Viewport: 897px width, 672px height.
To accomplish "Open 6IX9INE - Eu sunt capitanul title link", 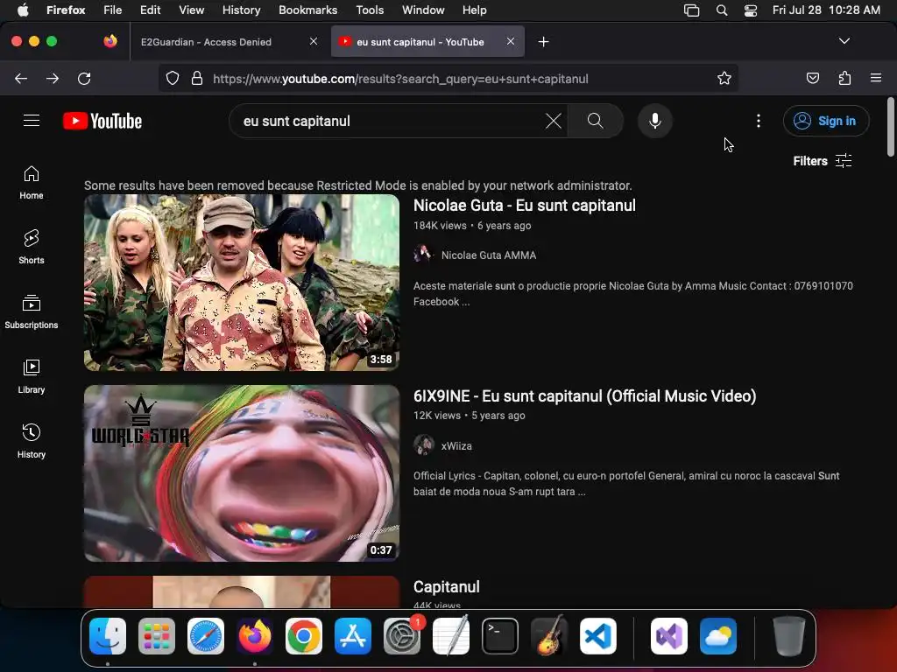I will 584,396.
